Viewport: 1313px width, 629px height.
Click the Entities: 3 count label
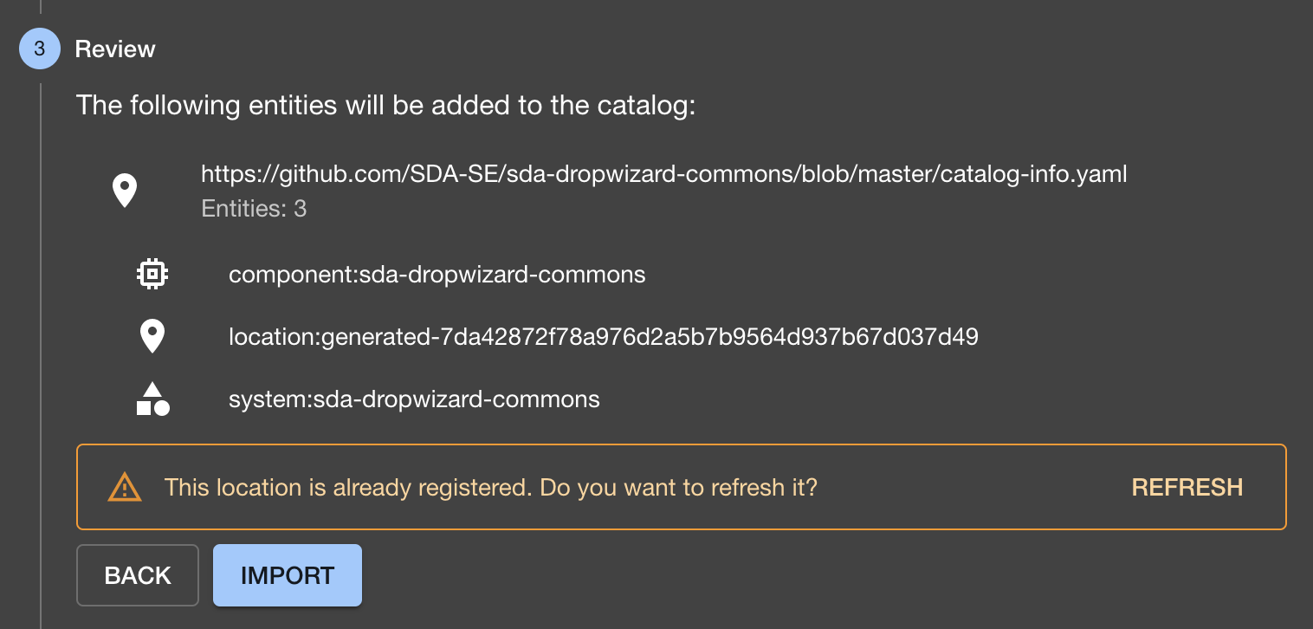[254, 208]
